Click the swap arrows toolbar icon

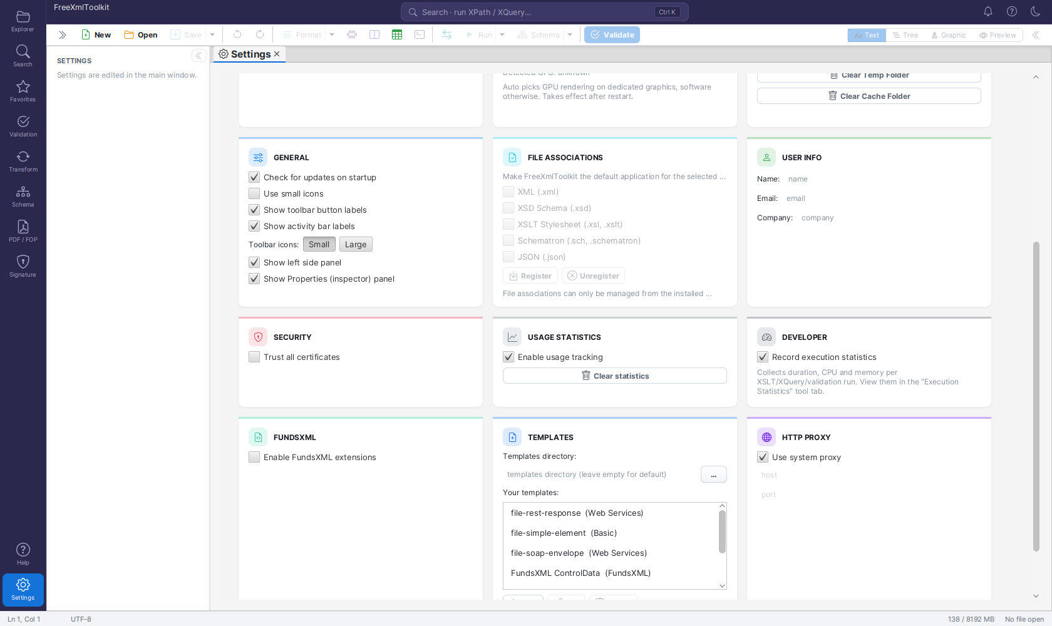point(447,35)
